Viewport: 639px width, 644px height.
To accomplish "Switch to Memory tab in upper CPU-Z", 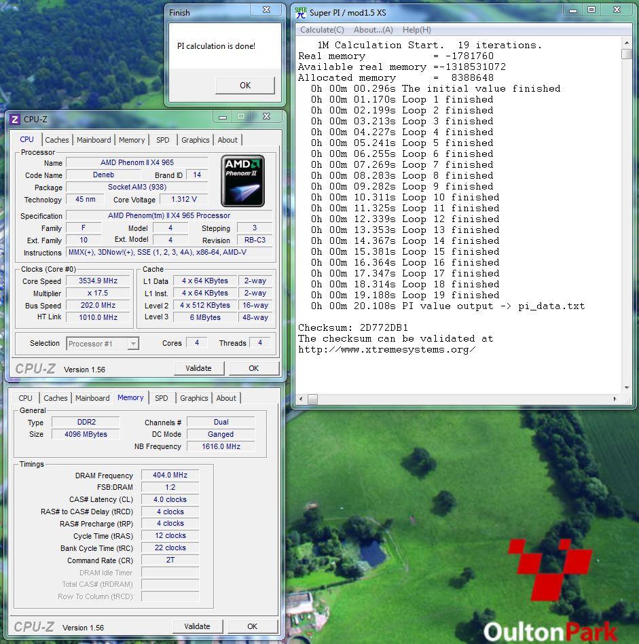I will pos(132,140).
